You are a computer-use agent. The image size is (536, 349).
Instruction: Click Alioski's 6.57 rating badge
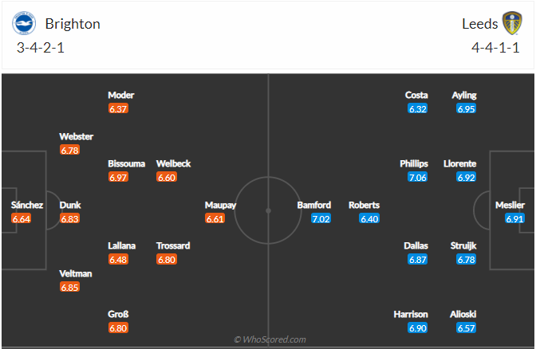[x=466, y=328]
